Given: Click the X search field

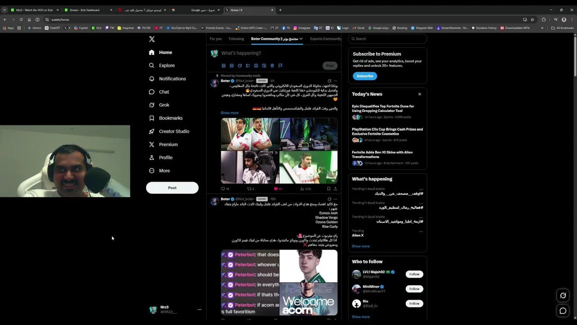Looking at the screenshot, I should (387, 39).
